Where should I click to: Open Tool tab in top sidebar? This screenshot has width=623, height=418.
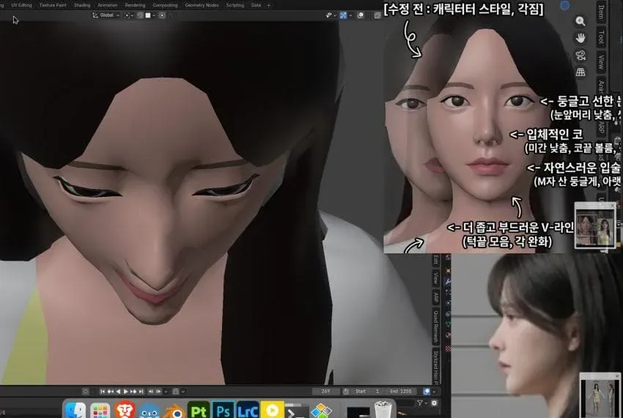(x=601, y=37)
